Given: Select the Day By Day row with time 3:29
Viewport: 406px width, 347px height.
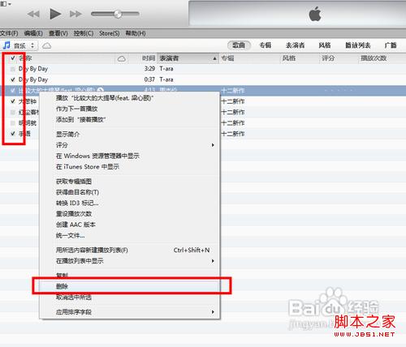Looking at the screenshot, I should click(x=203, y=69).
